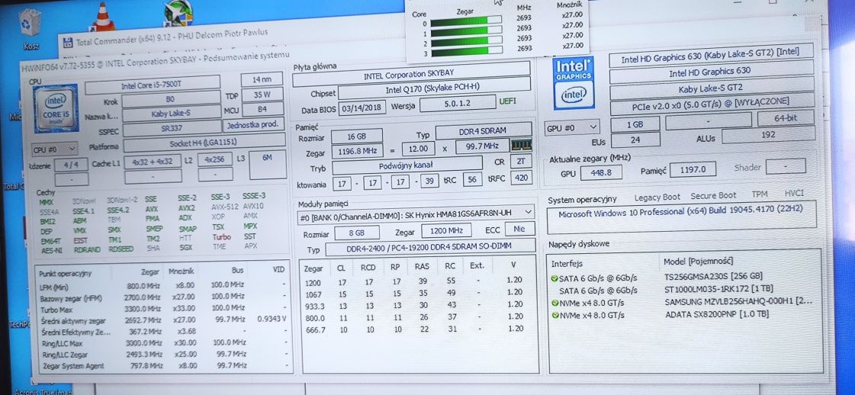The width and height of the screenshot is (855, 395).
Task: Click the PCIe v2.0 x0 WYŁĄCZONE field
Action: point(712,104)
